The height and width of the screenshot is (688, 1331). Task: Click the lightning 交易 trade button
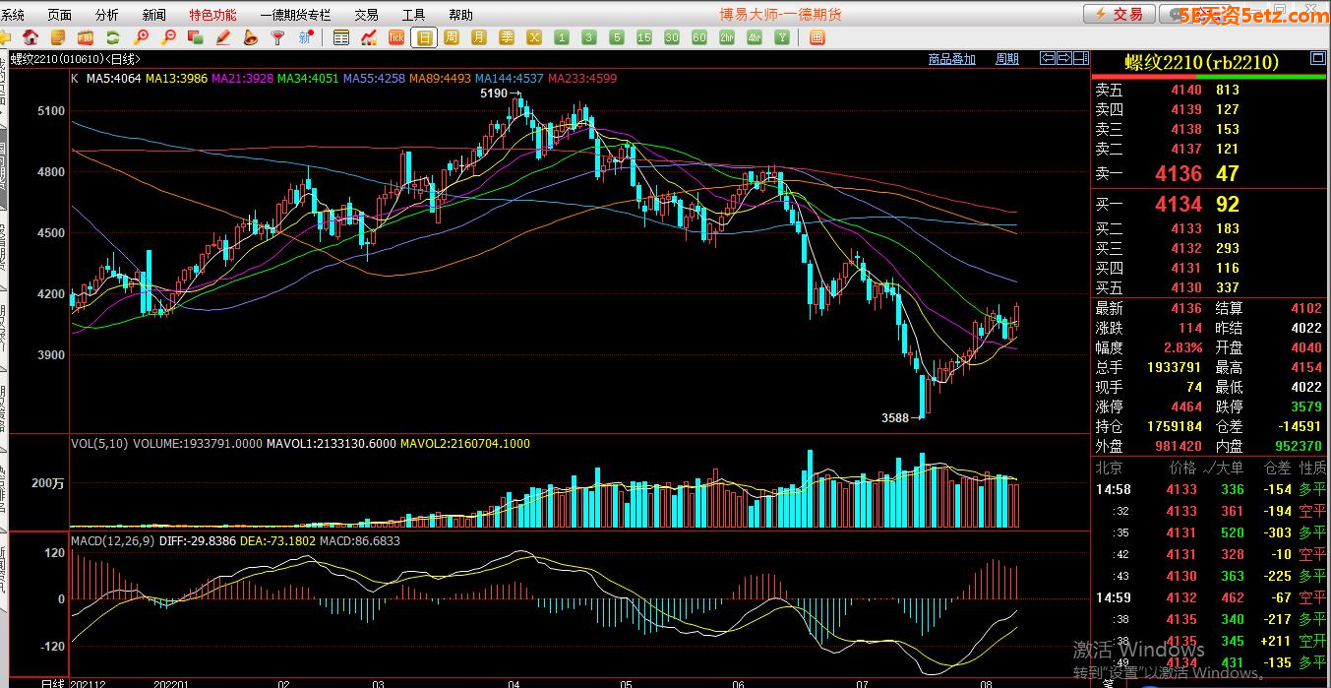(x=1119, y=14)
